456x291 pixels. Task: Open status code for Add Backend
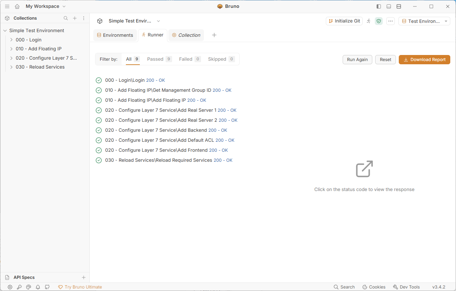pyautogui.click(x=218, y=130)
